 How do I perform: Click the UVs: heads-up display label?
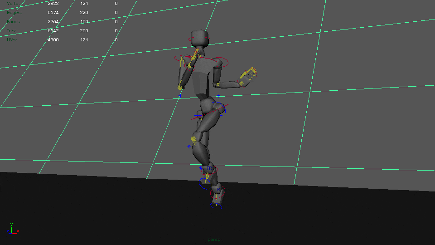click(x=12, y=40)
